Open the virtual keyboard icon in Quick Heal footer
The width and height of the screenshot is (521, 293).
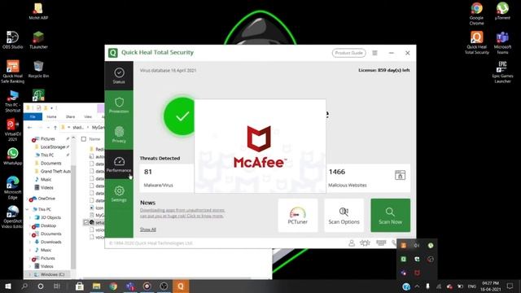[381, 243]
